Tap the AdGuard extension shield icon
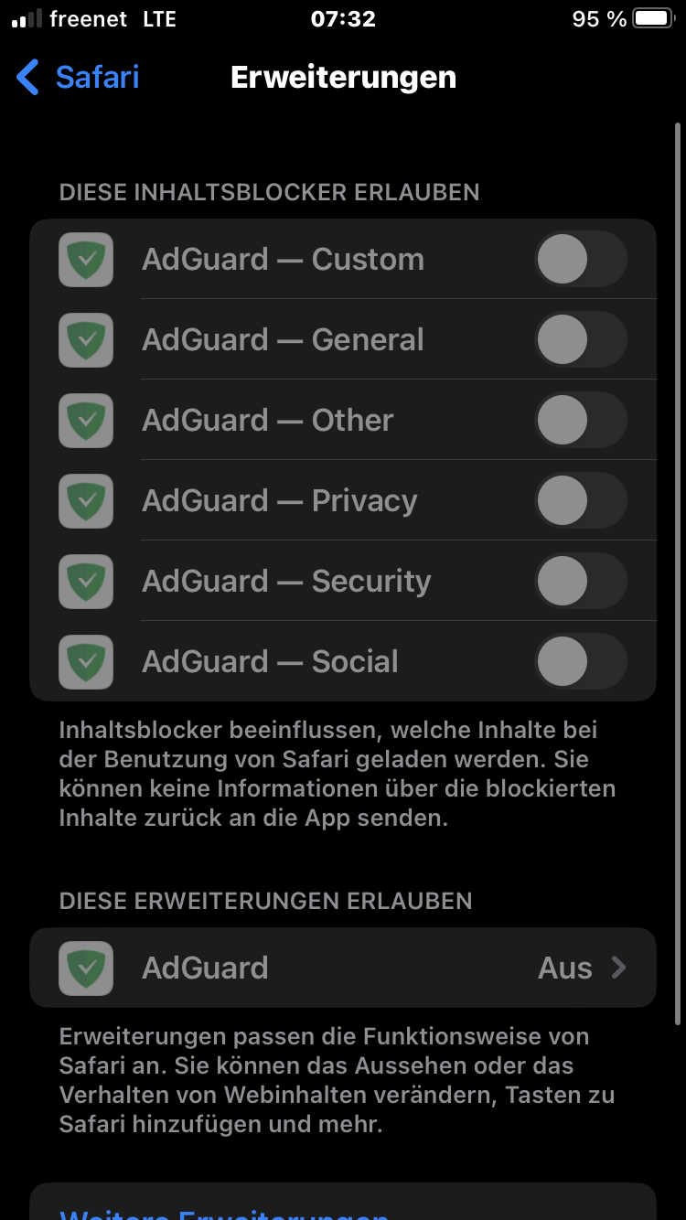This screenshot has width=686, height=1220. click(x=86, y=969)
